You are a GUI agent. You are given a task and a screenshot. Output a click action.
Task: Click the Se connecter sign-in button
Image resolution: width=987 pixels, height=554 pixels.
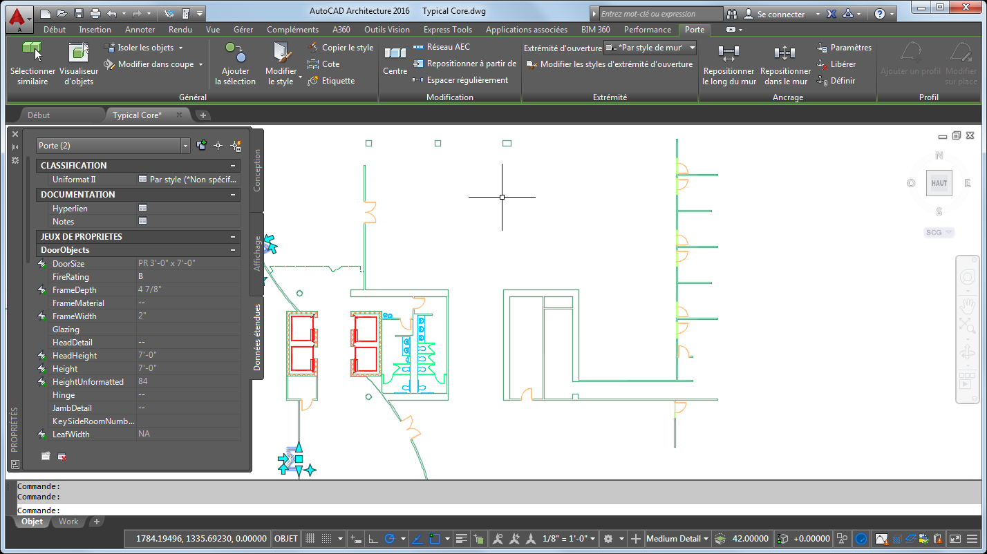(780, 14)
